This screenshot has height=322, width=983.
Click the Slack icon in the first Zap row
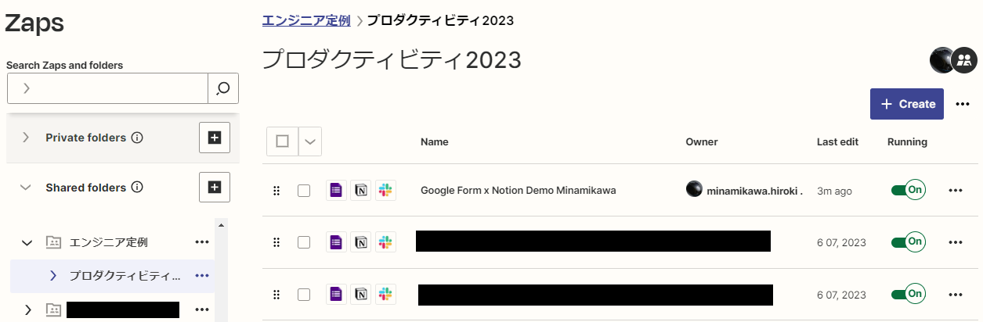pos(385,191)
